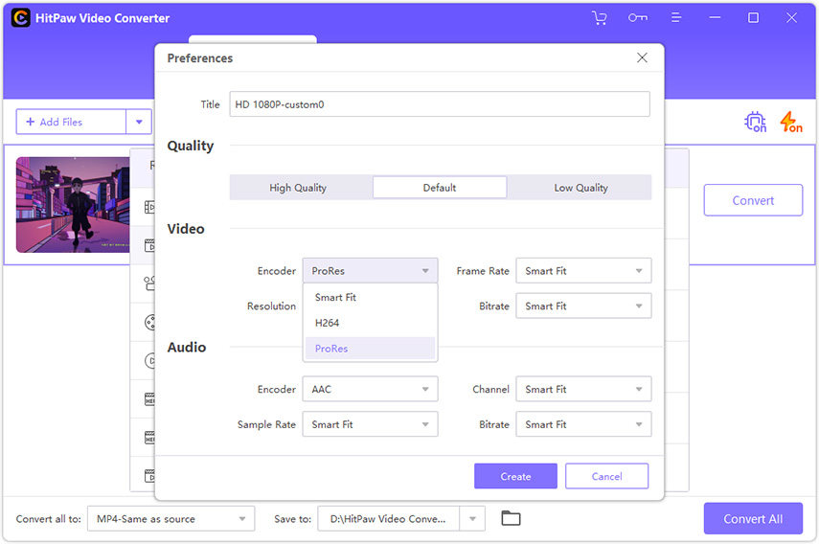Click the Add Files button
Image resolution: width=819 pixels, height=544 pixels.
click(71, 122)
